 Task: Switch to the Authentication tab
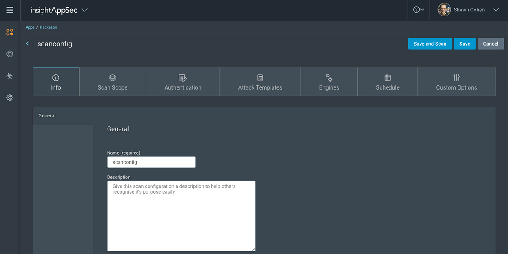(183, 82)
